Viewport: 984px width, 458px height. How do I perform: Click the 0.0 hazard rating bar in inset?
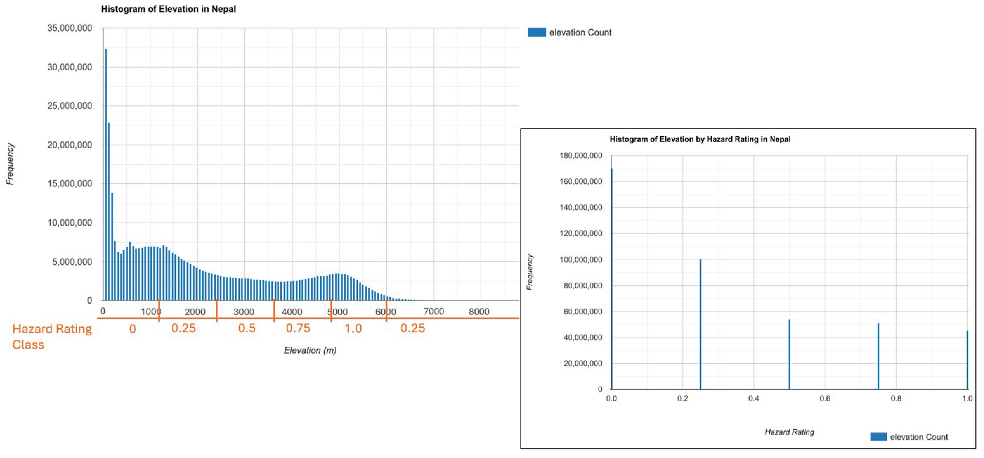point(612,279)
